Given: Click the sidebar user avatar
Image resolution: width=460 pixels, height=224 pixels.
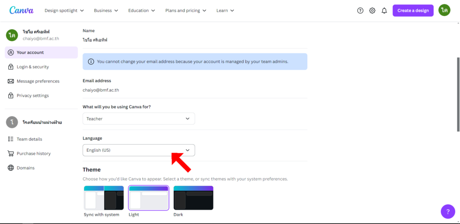Looking at the screenshot, I should (12, 35).
